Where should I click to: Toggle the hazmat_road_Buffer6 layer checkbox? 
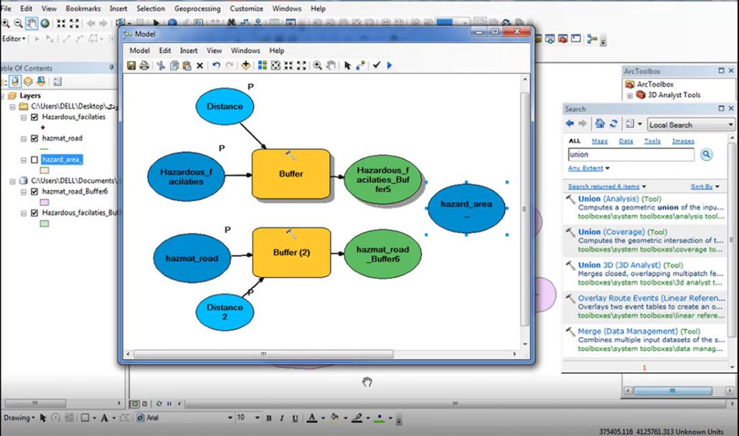[34, 192]
